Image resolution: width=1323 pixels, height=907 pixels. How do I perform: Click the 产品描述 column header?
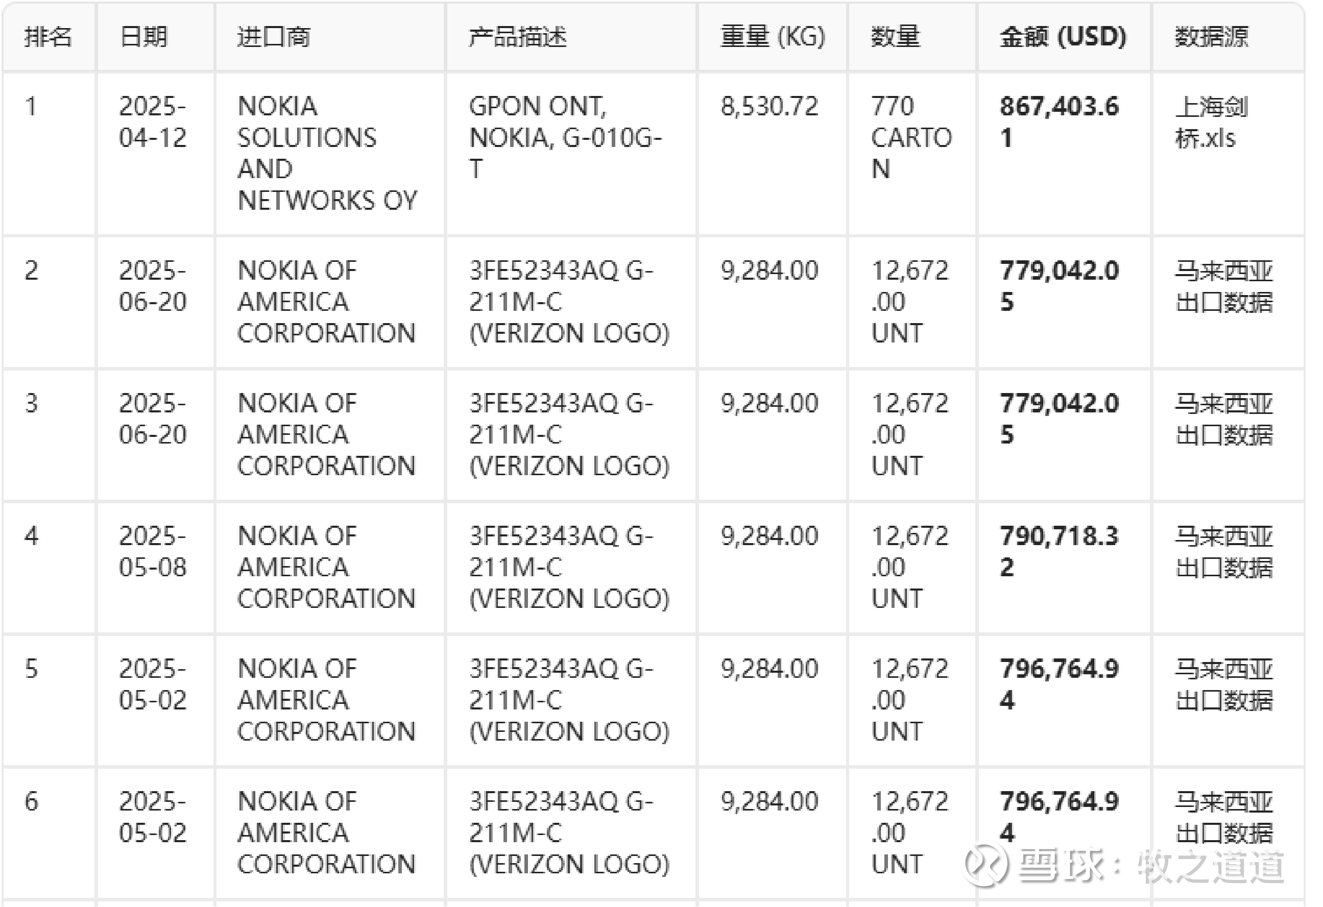(x=517, y=37)
